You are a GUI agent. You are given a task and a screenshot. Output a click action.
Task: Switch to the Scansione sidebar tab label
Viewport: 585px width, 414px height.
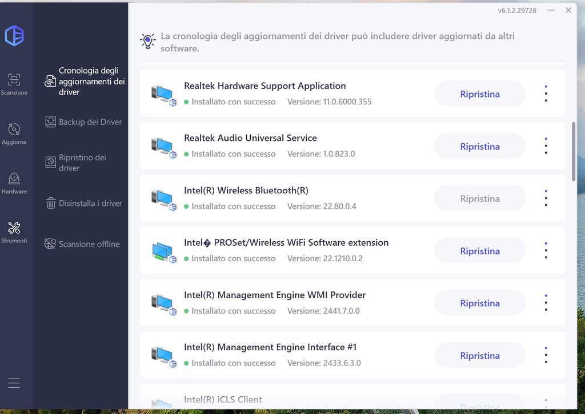14,92
